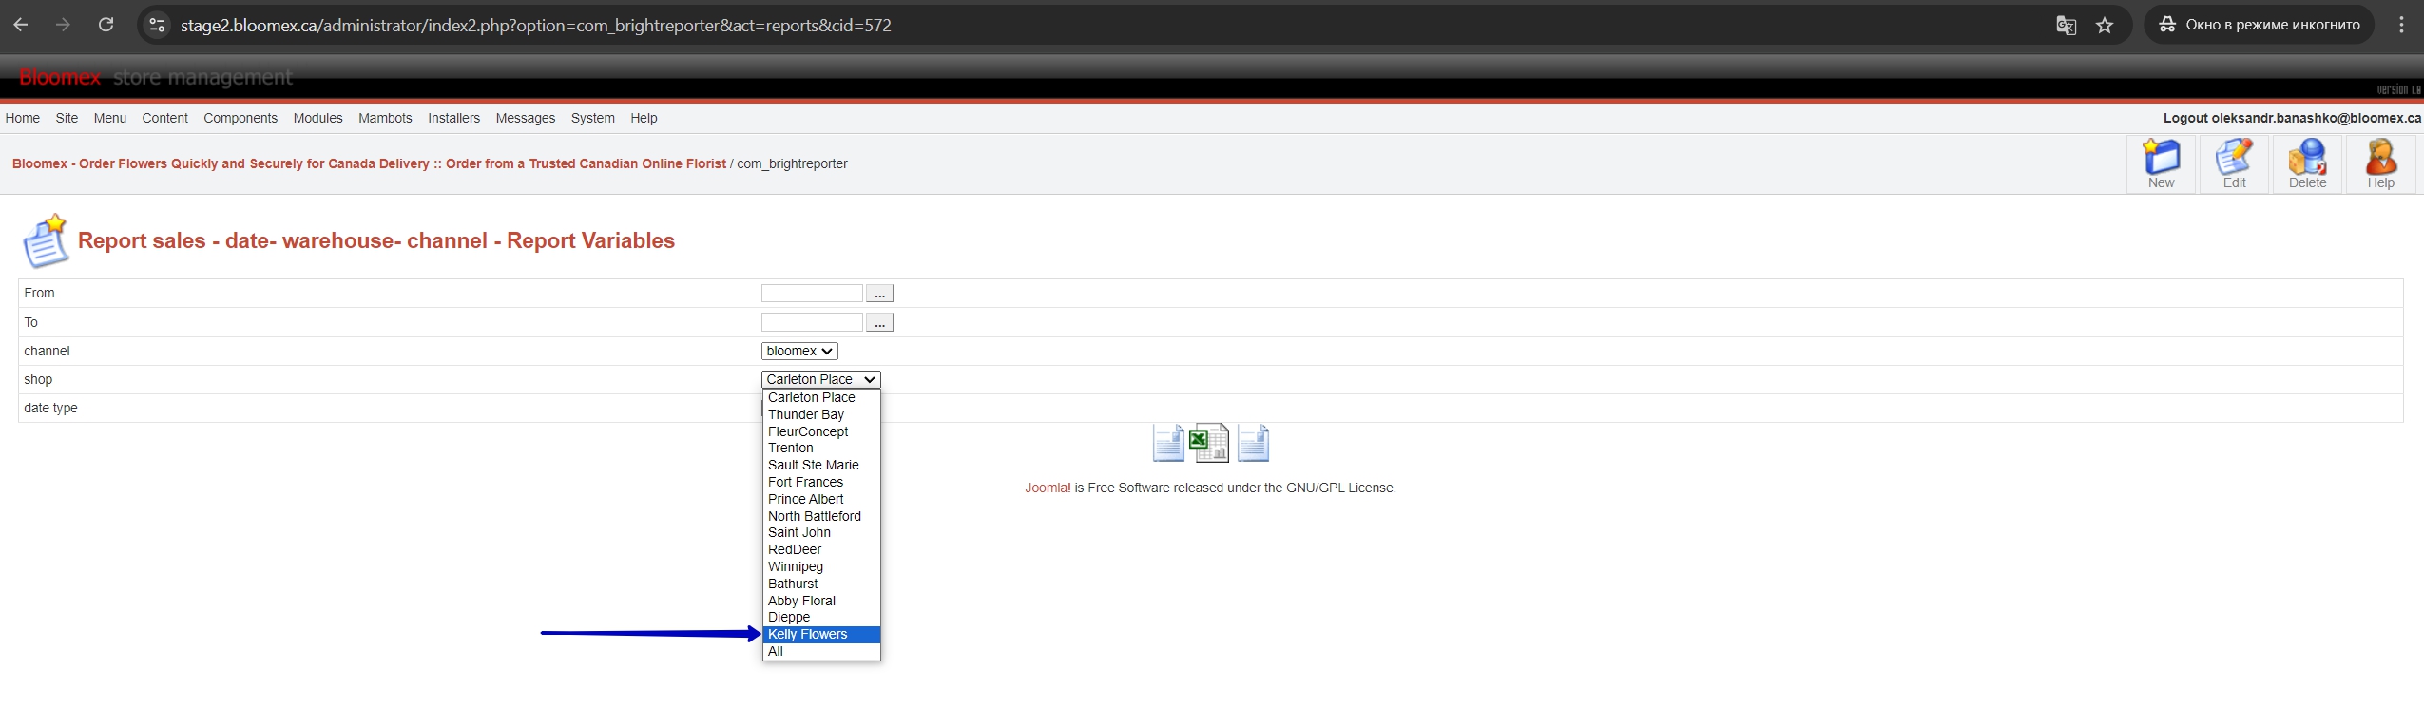Select Sault Ste Marie shop option

point(821,465)
